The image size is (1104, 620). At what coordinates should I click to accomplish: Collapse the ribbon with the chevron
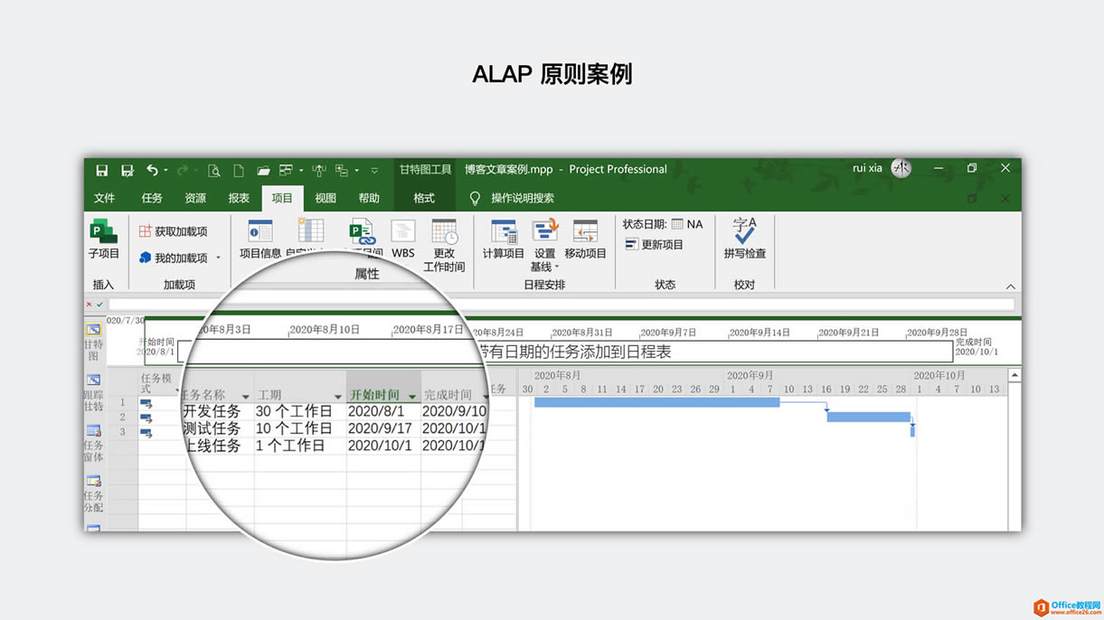(1010, 286)
